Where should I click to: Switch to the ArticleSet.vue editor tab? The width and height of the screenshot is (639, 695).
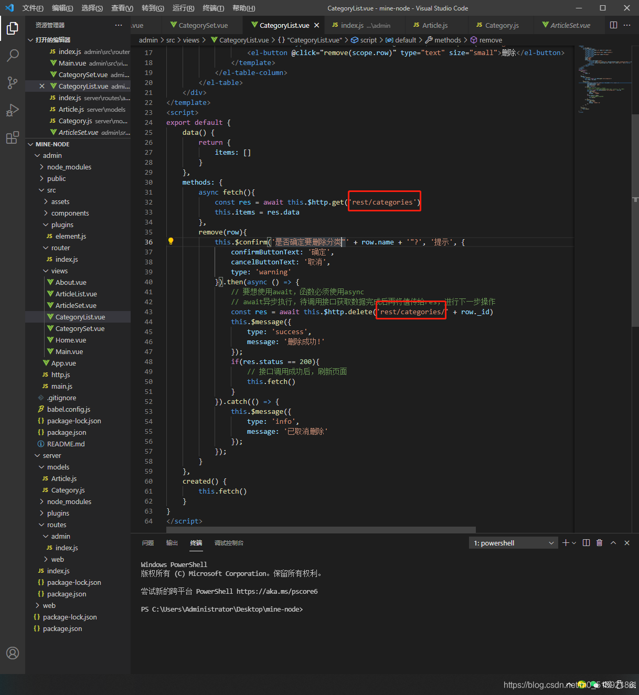570,25
